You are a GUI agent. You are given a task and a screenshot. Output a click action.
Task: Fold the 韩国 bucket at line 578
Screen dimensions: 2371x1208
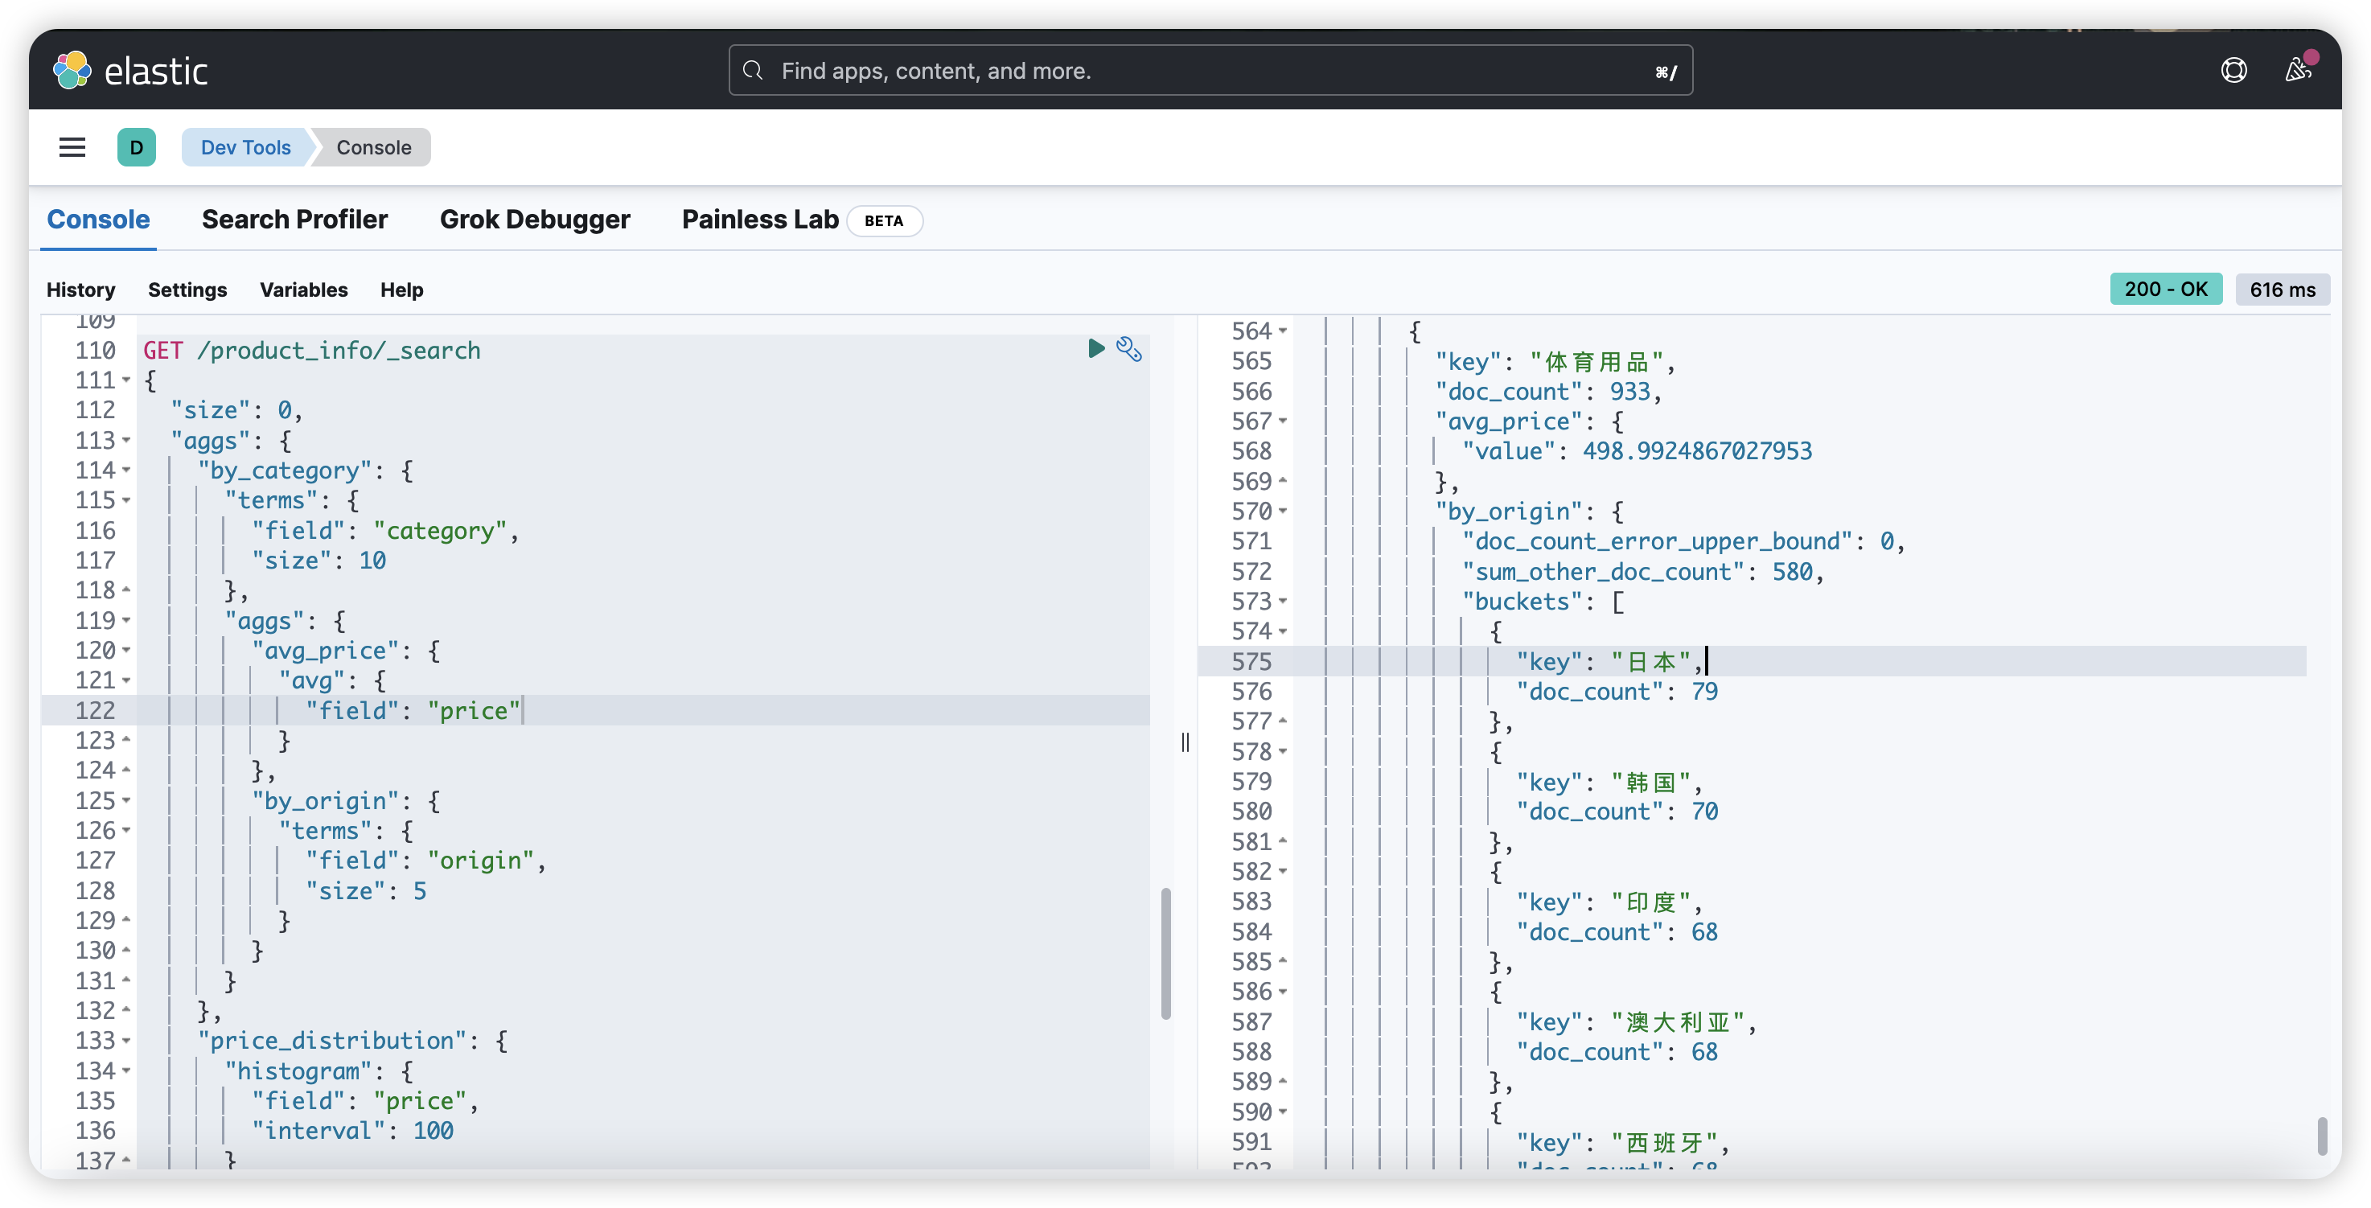pos(1282,751)
